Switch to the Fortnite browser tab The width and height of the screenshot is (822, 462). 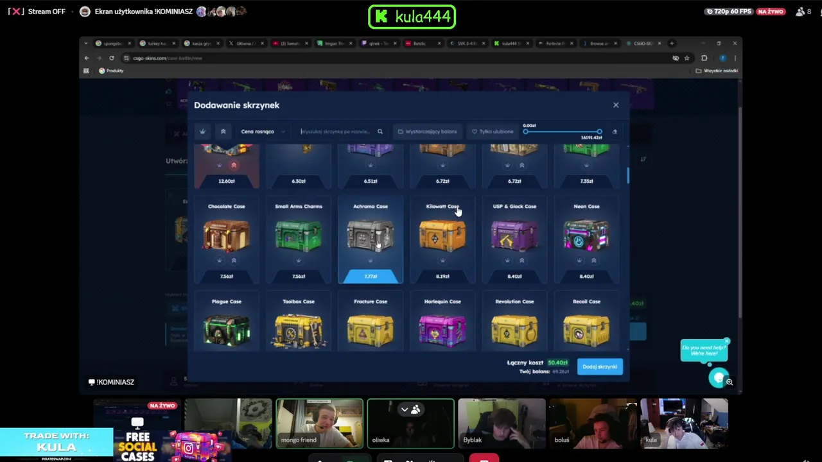(555, 44)
